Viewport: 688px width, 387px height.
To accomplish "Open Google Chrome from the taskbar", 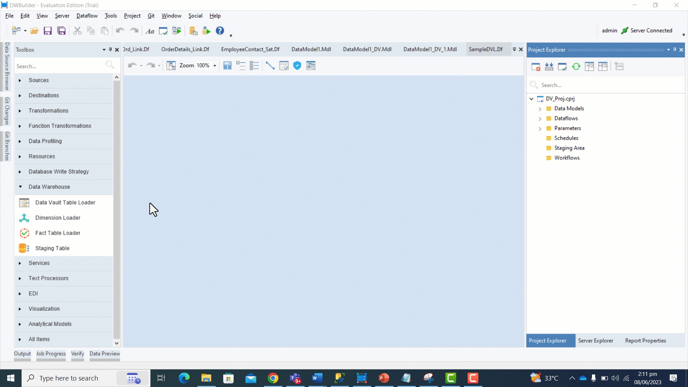I will [273, 378].
